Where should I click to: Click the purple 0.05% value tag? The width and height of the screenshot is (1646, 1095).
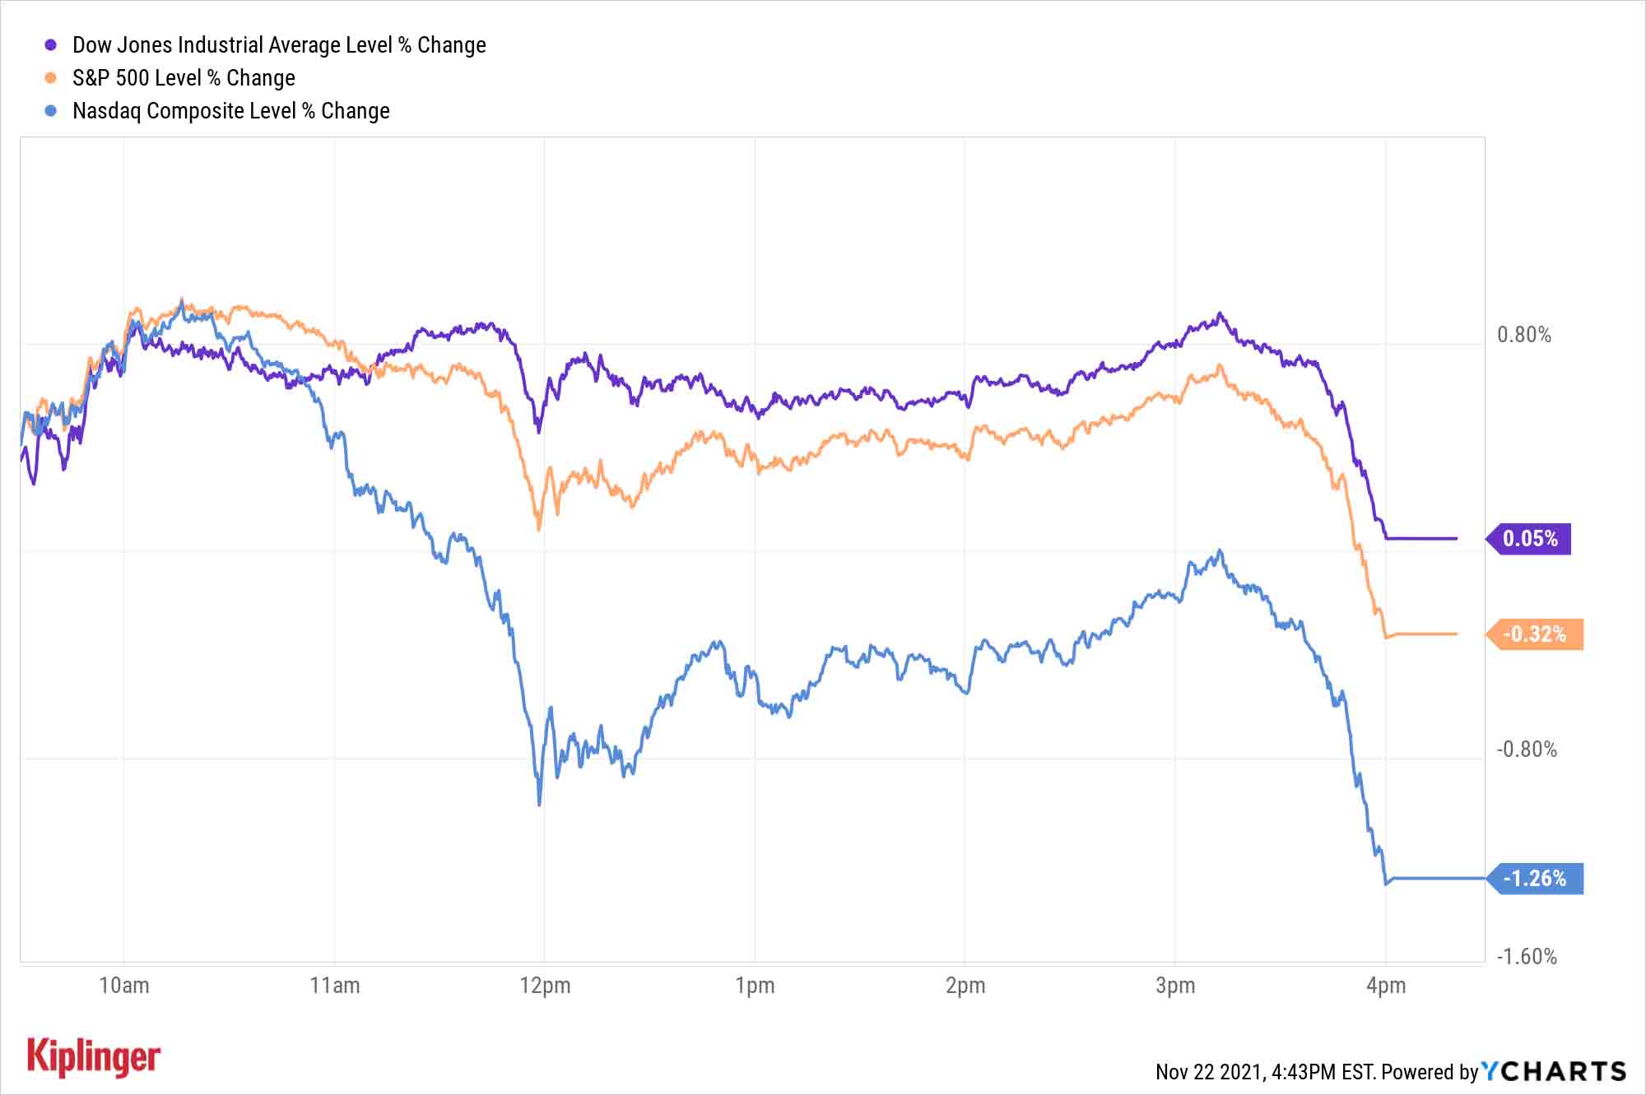click(x=1530, y=539)
